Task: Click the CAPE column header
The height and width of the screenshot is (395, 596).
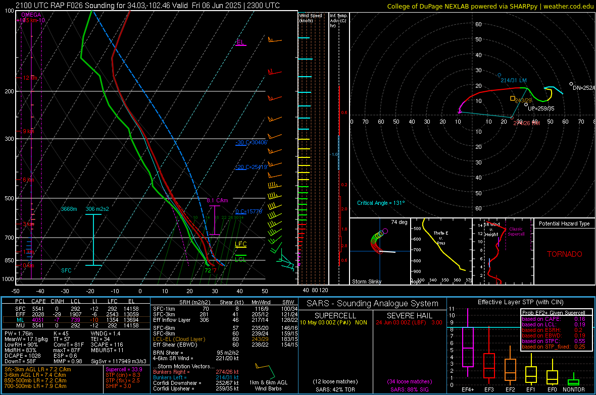Action: point(38,301)
